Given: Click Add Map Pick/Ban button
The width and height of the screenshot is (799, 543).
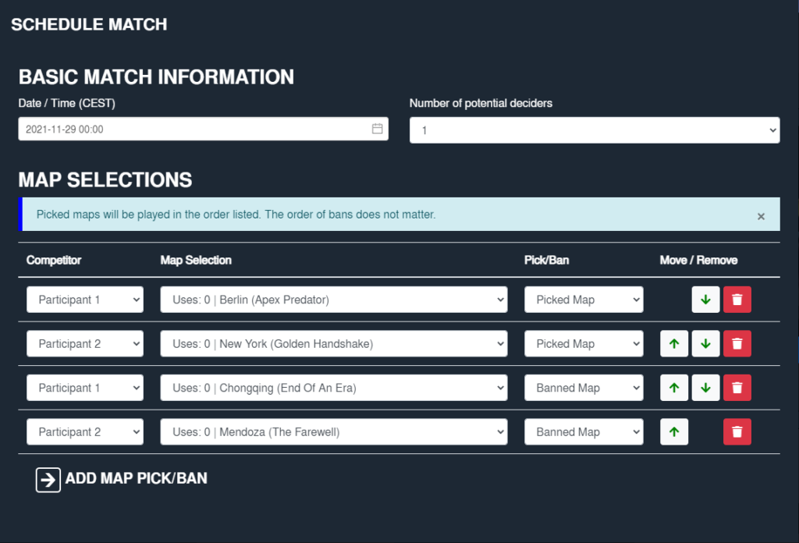Looking at the screenshot, I should (122, 479).
